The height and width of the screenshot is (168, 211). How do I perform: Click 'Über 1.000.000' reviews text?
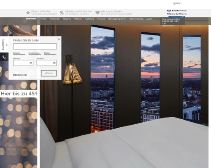[41, 11]
